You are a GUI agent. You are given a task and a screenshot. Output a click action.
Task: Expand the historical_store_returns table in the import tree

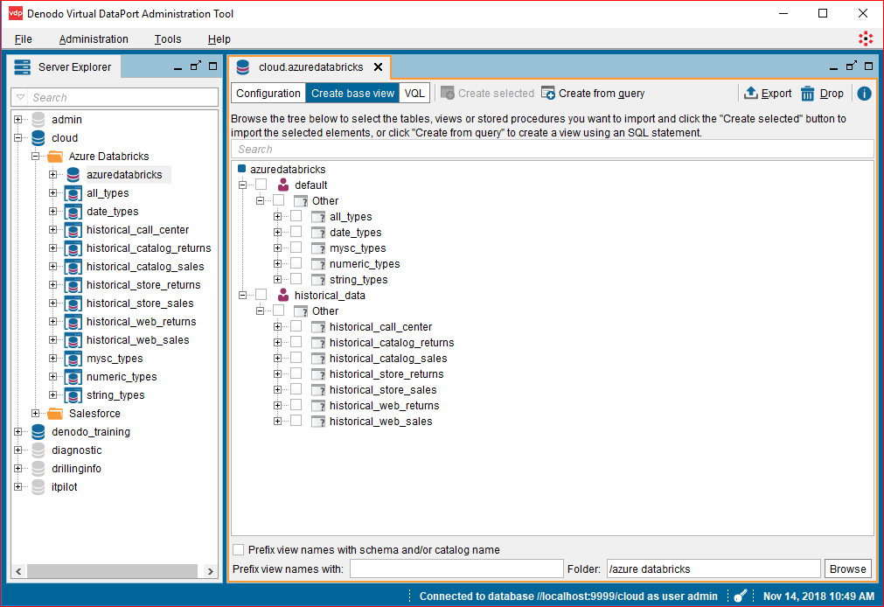(277, 374)
